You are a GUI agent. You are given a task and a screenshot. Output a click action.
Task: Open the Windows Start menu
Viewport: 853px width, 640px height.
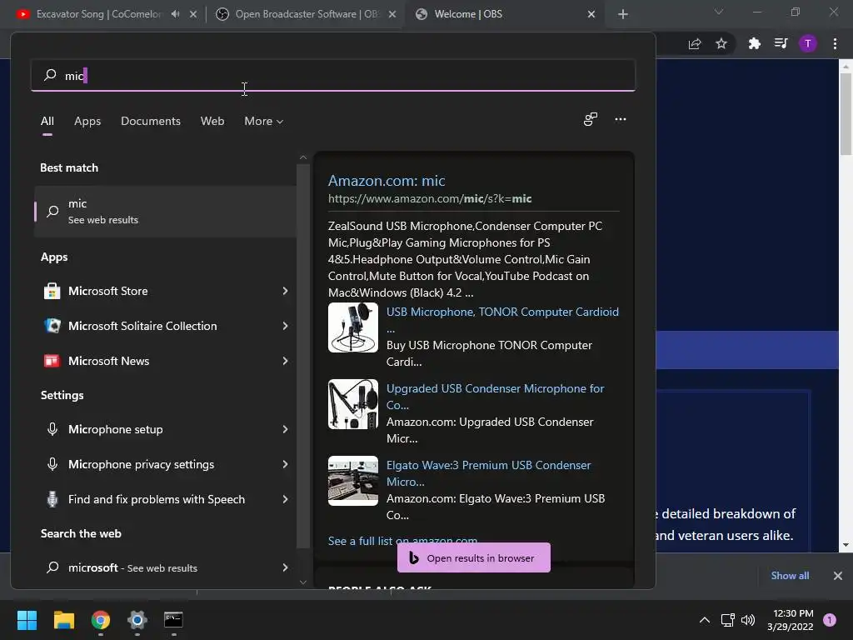[27, 619]
